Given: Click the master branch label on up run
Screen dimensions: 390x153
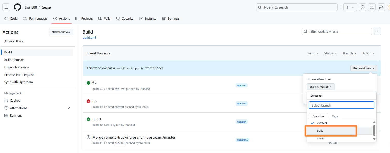Looking at the screenshot, I should [242, 103].
